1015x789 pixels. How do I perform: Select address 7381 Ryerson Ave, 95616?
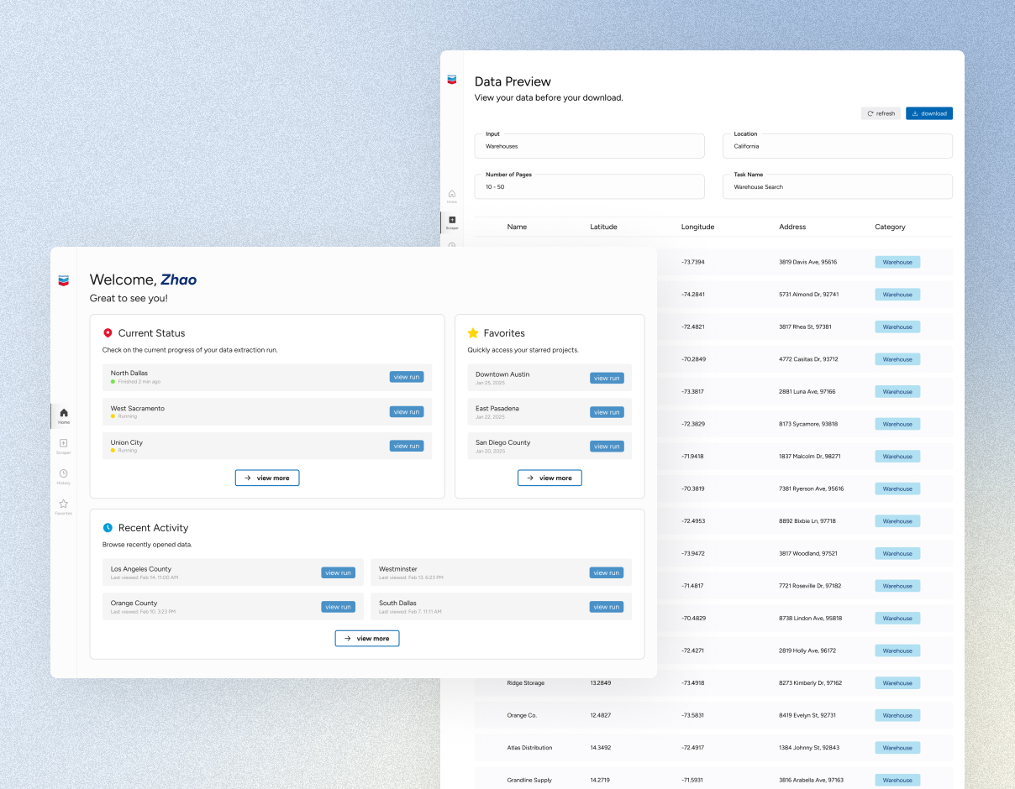coord(811,489)
